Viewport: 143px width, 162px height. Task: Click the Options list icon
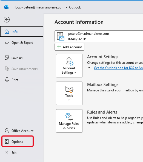coord(7,141)
